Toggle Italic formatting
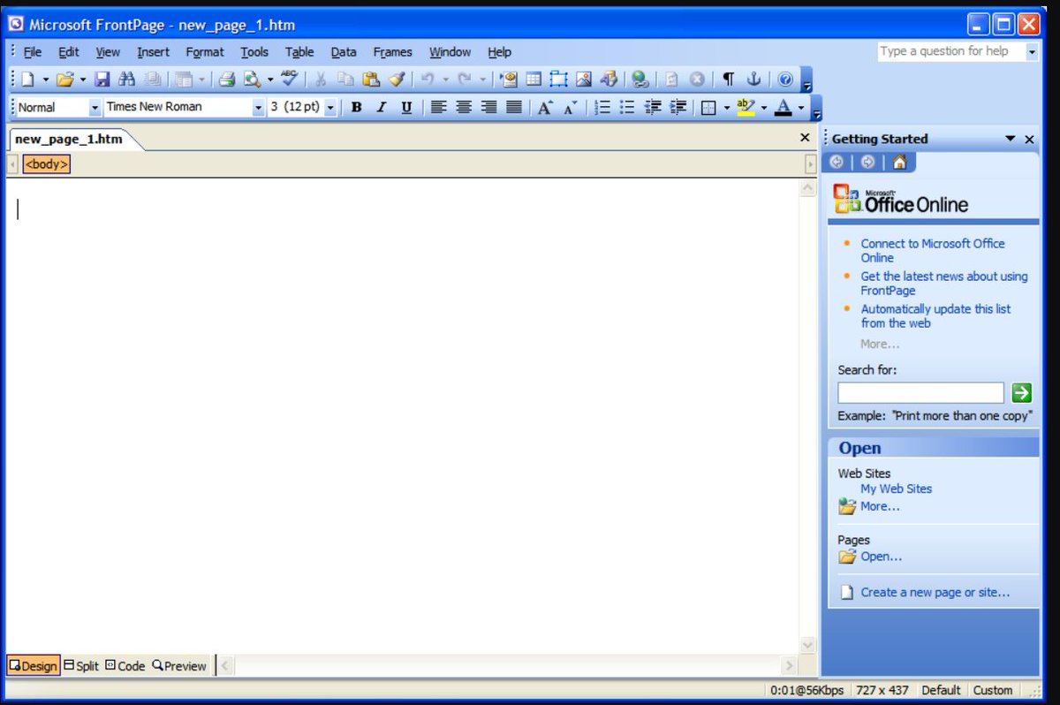The width and height of the screenshot is (1060, 705). click(x=382, y=107)
